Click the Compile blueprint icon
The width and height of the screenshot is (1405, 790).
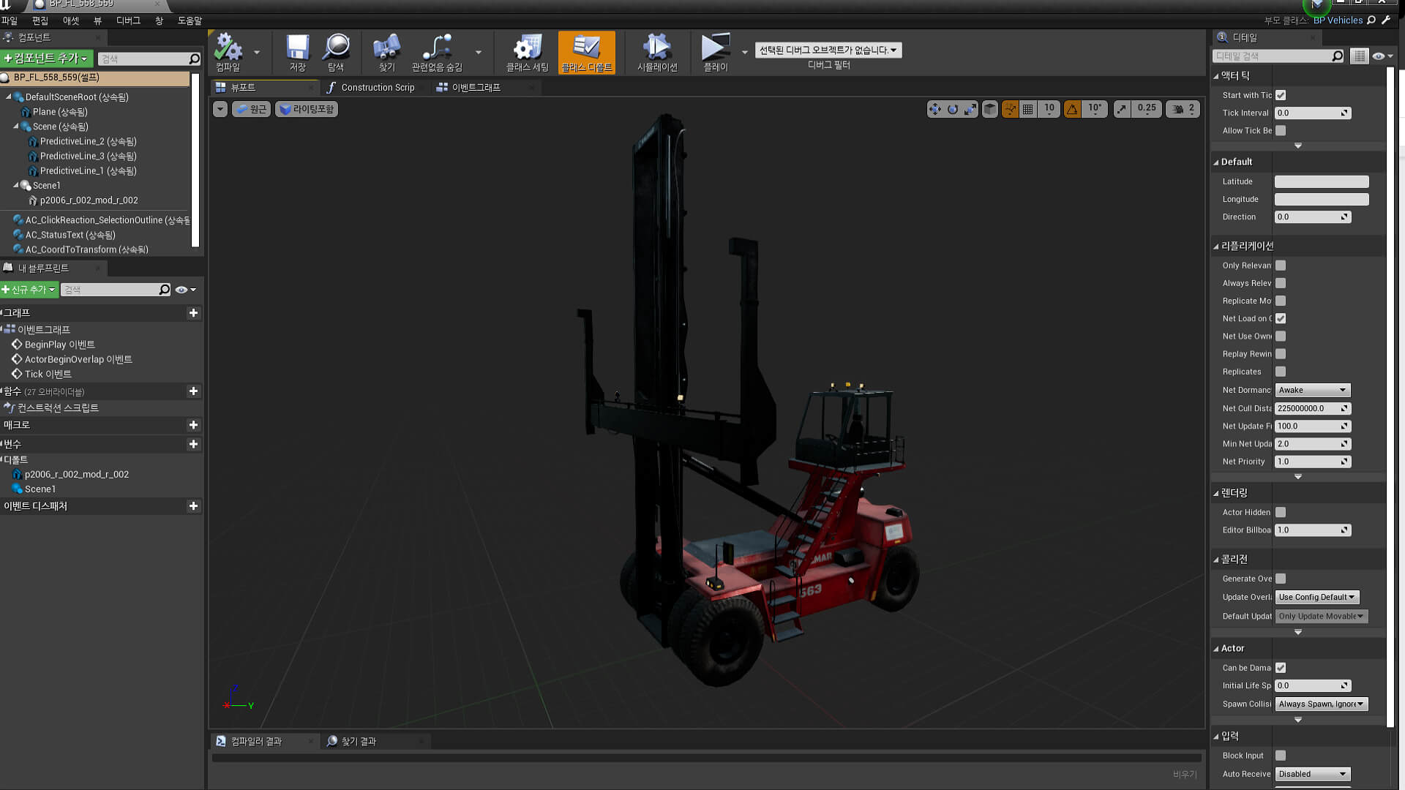(228, 48)
